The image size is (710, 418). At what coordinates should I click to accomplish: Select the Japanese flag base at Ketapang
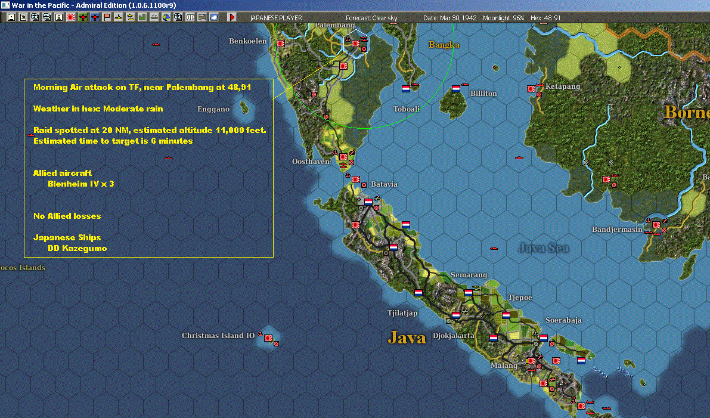tap(531, 89)
